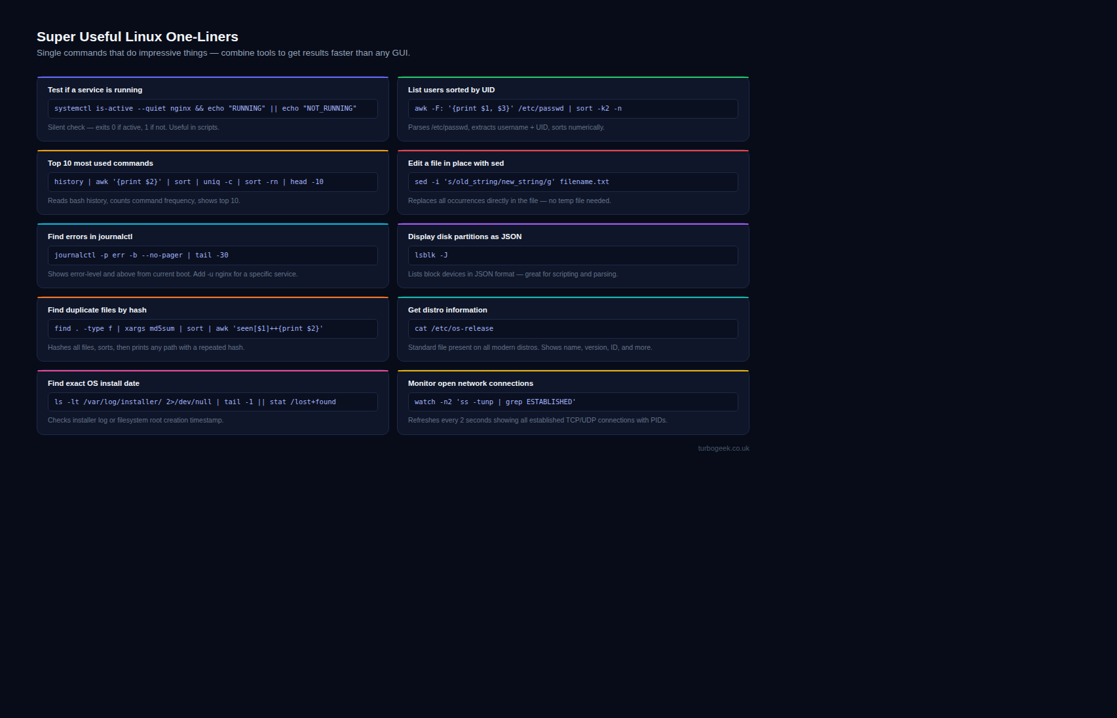The image size is (1117, 718).
Task: Select the find xargs md5sum command snippet
Action: click(212, 329)
